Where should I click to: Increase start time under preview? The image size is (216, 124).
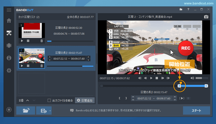[133, 97]
